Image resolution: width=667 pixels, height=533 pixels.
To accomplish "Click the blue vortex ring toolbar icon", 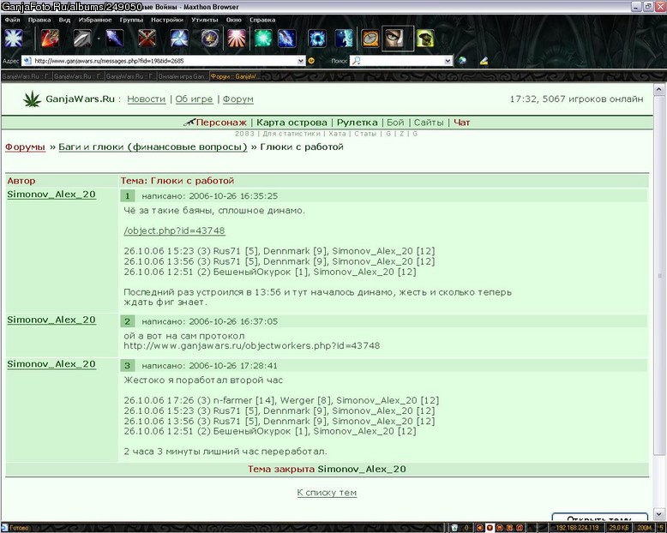I will click(x=317, y=39).
